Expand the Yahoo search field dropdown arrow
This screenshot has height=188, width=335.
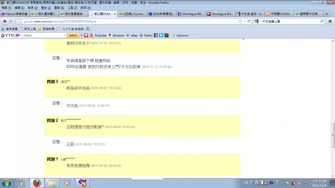tap(65, 36)
